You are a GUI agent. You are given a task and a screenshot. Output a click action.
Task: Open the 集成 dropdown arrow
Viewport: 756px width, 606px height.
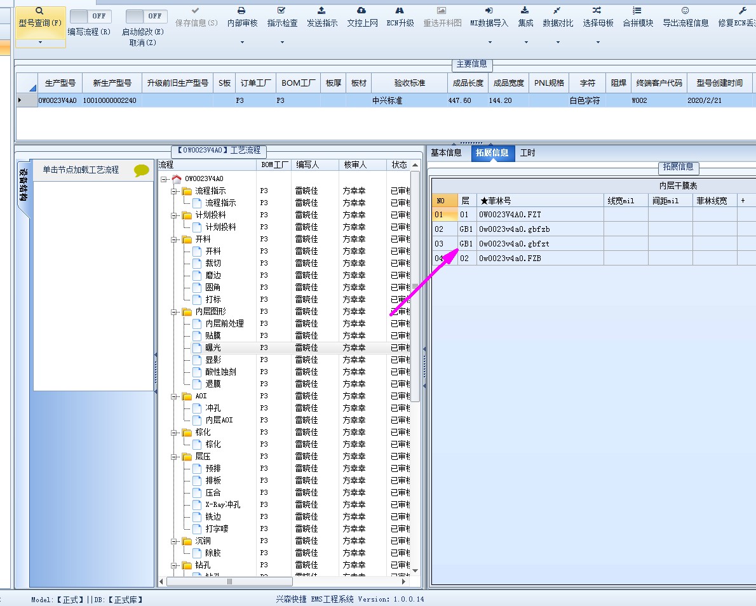tap(526, 43)
